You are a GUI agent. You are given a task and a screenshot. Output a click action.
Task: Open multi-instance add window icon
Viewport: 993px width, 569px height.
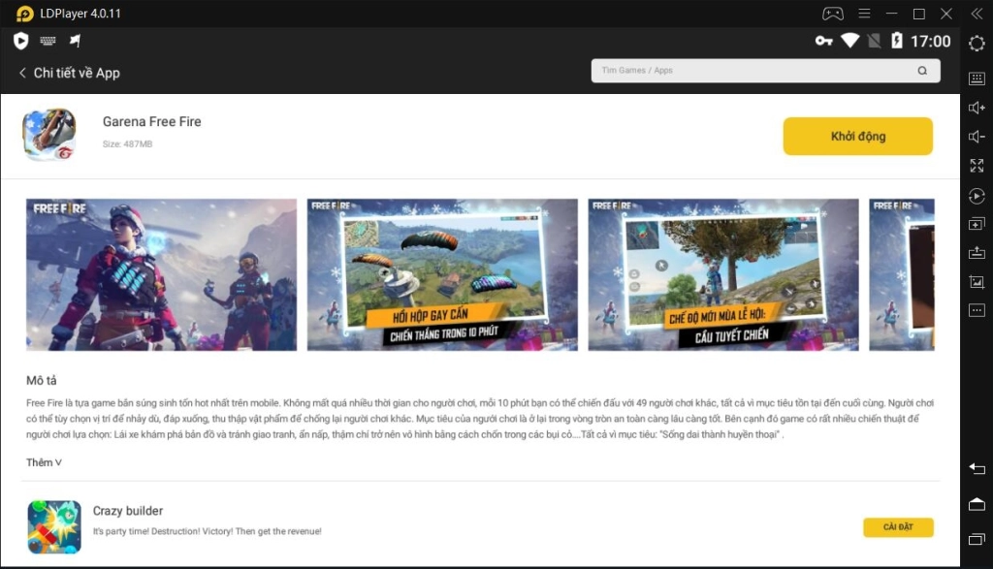coord(977,224)
